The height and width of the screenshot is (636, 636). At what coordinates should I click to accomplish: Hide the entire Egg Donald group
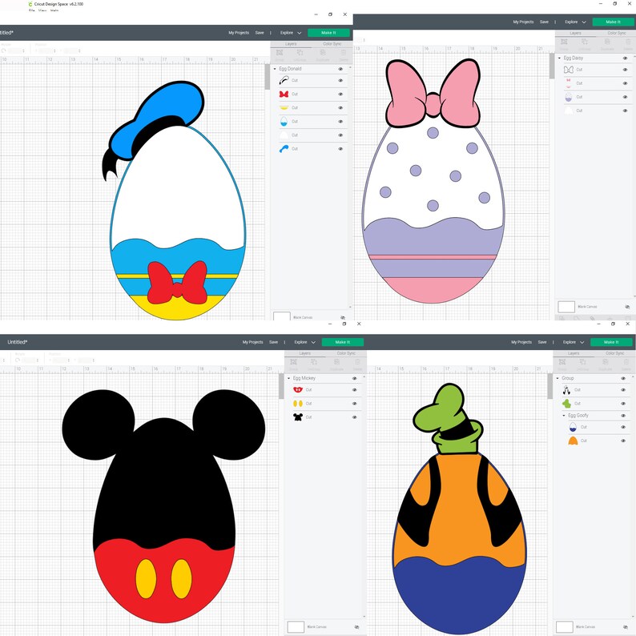pos(340,69)
